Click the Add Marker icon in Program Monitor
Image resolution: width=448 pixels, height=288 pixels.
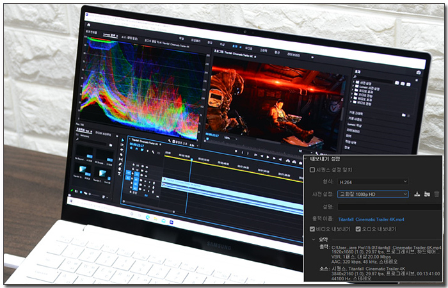pyautogui.click(x=236, y=152)
